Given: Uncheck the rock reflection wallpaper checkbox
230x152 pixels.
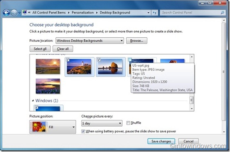Looking at the screenshot, I should tap(99, 60).
